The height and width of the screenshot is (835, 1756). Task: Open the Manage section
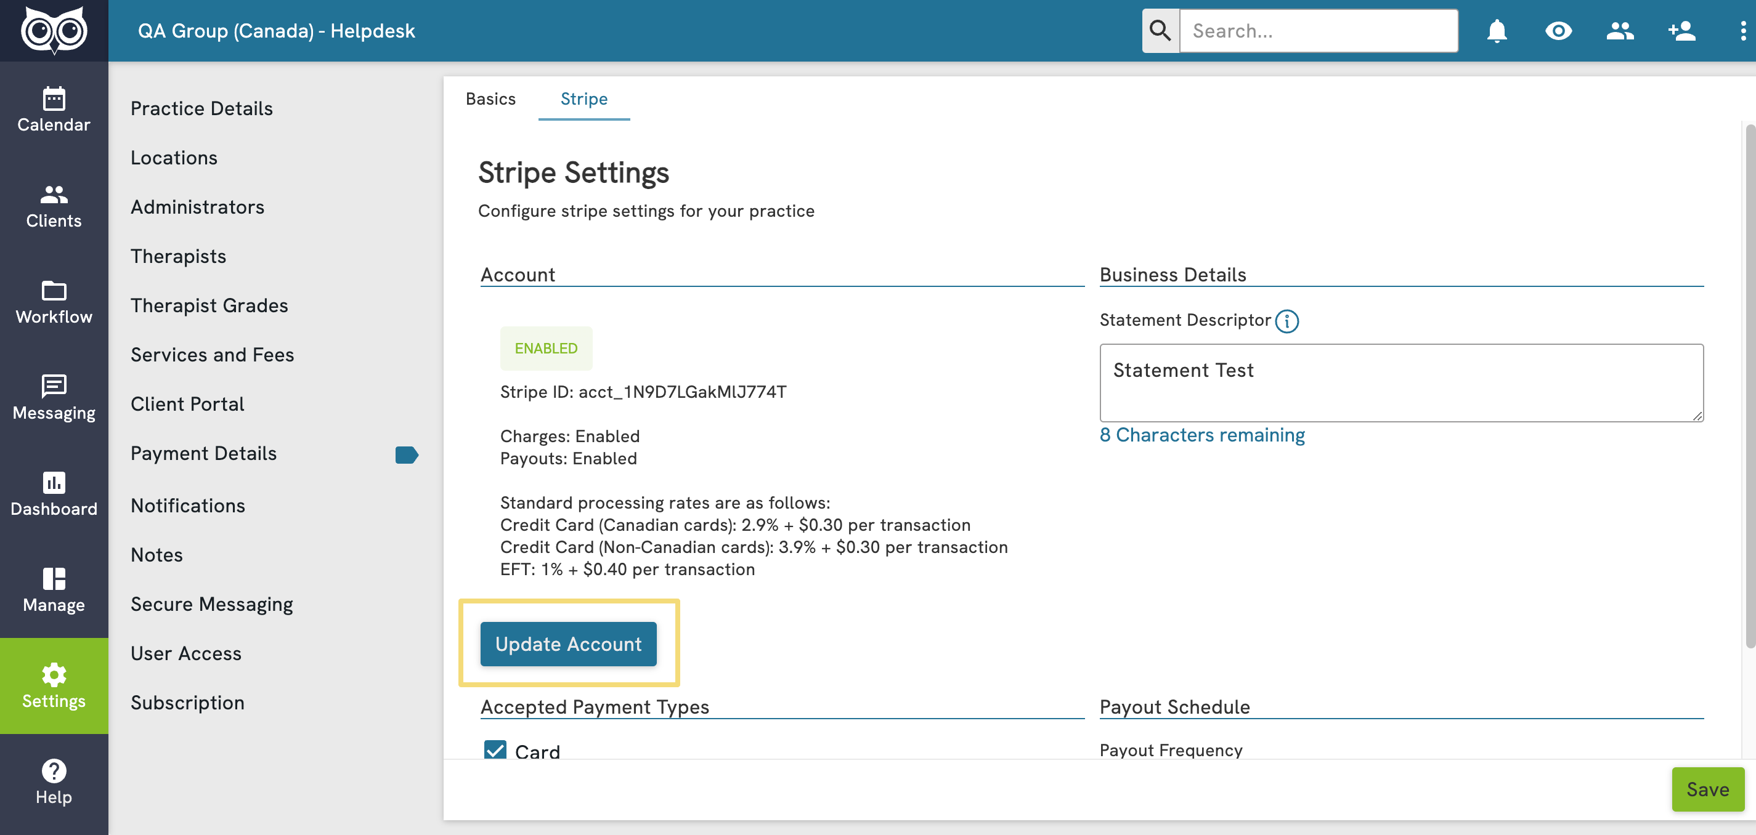(x=54, y=591)
